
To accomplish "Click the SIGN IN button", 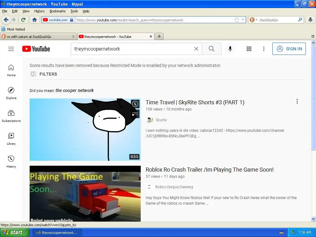I will pyautogui.click(x=289, y=49).
